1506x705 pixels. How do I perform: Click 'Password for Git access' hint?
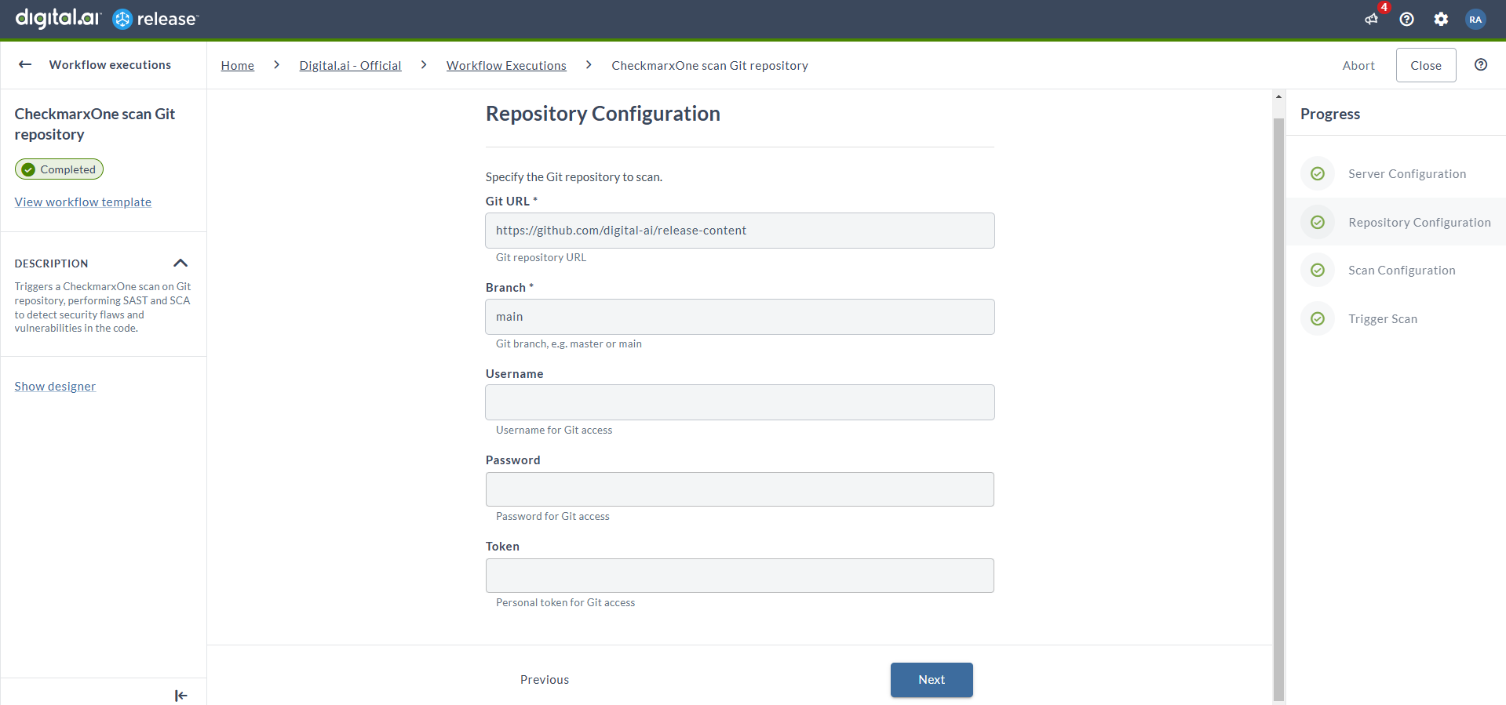(552, 517)
